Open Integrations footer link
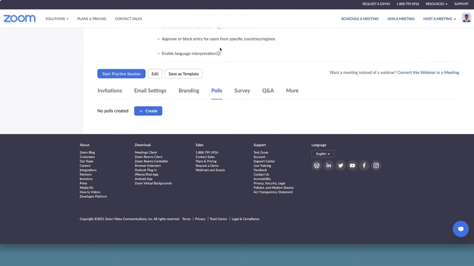474x266 pixels. (x=88, y=170)
